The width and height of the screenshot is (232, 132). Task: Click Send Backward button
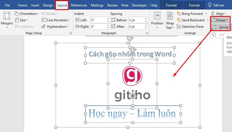(191, 20)
